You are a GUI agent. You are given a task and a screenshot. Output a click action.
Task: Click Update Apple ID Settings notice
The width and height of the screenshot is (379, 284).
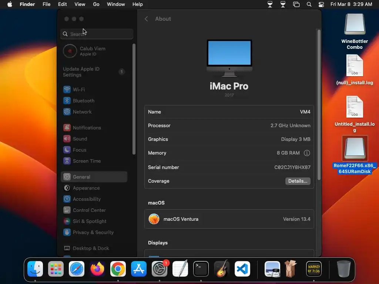coord(94,72)
